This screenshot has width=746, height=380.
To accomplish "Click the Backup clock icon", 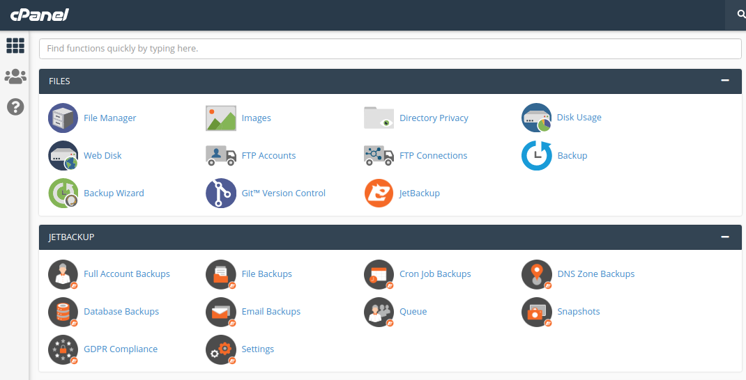I will 537,155.
